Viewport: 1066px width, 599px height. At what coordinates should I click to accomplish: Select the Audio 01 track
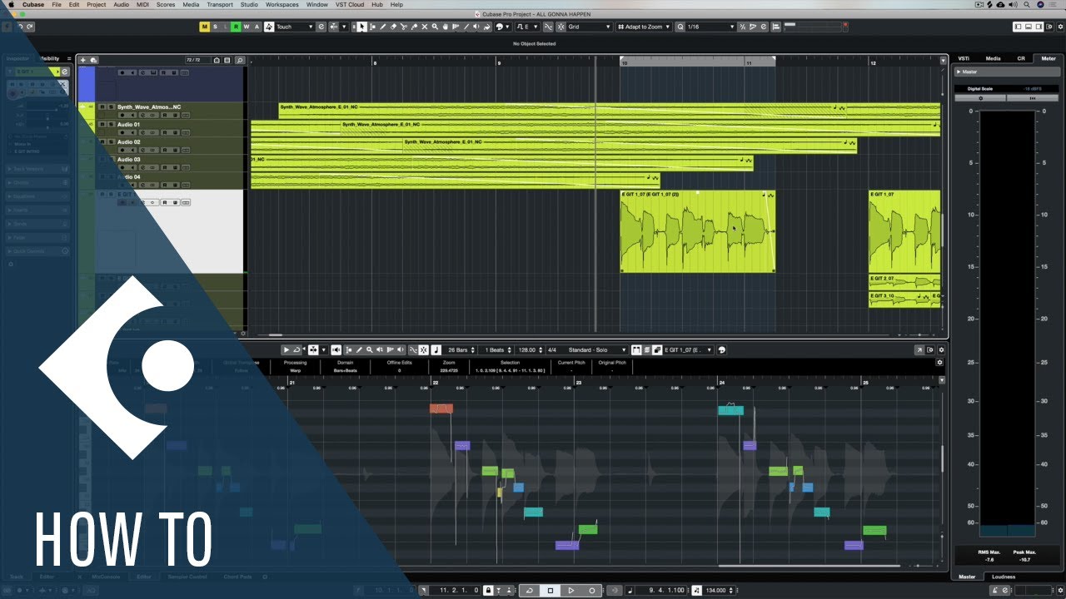pyautogui.click(x=129, y=125)
